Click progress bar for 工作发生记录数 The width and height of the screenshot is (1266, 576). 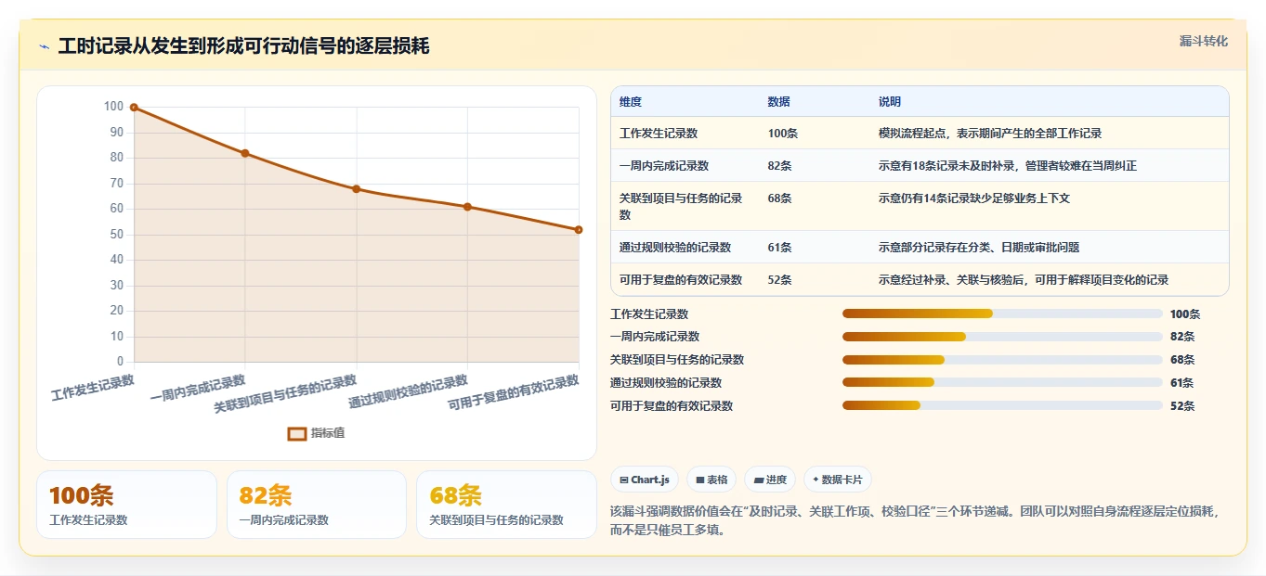click(x=1002, y=314)
